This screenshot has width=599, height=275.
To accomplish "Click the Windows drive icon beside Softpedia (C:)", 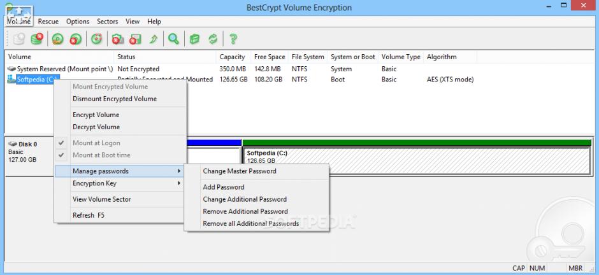I will click(11, 80).
